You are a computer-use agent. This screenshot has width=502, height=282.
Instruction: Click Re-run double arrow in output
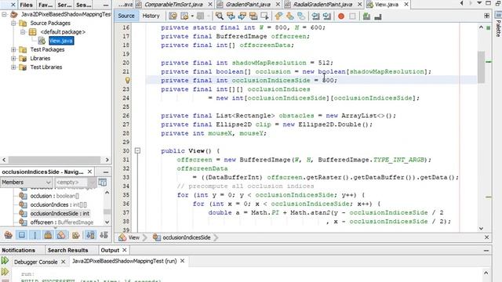click(x=5, y=261)
